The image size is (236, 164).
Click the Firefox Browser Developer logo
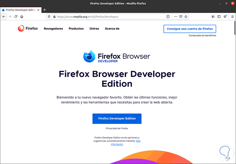tap(117, 57)
